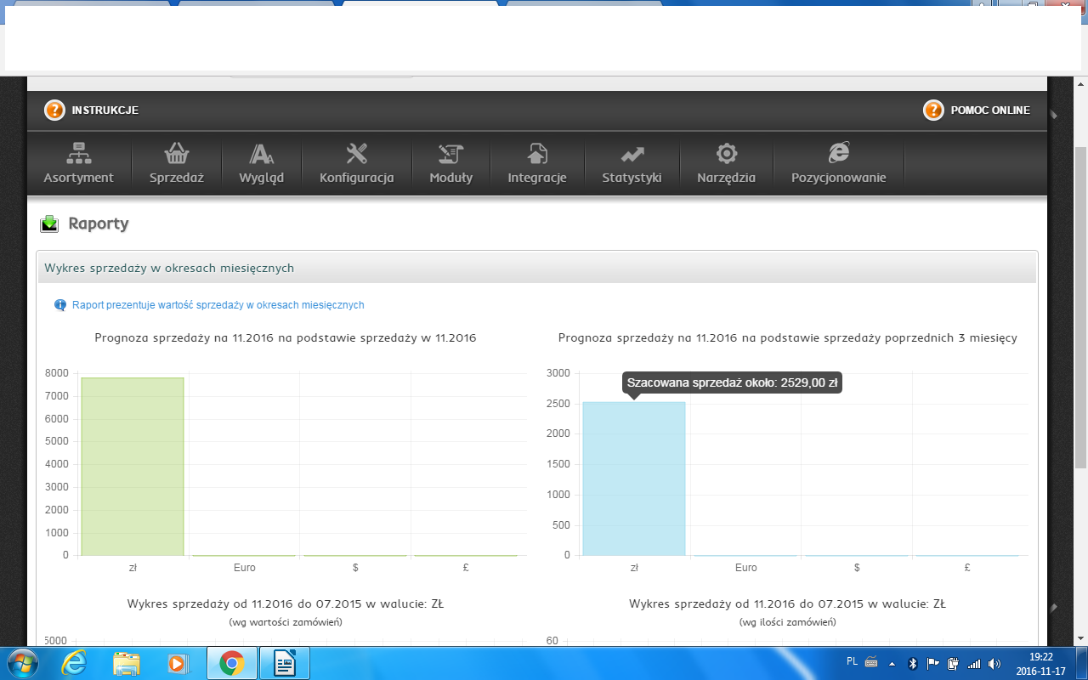Click the page vertical scrollbar
The height and width of the screenshot is (680, 1088).
pos(1080,306)
